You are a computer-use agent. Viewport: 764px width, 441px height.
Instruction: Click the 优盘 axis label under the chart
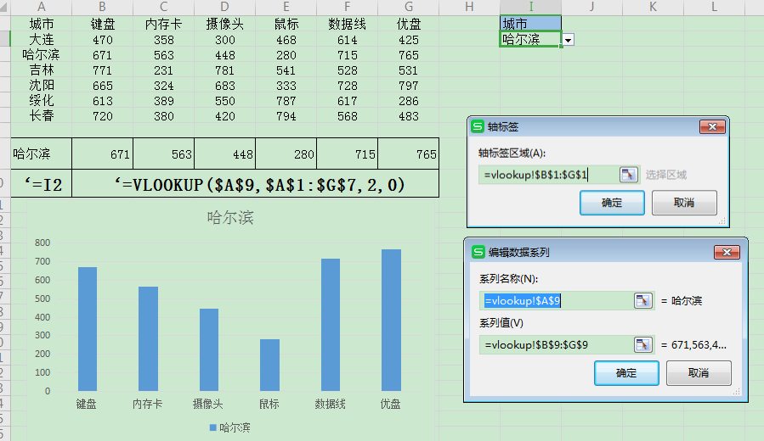pyautogui.click(x=390, y=404)
